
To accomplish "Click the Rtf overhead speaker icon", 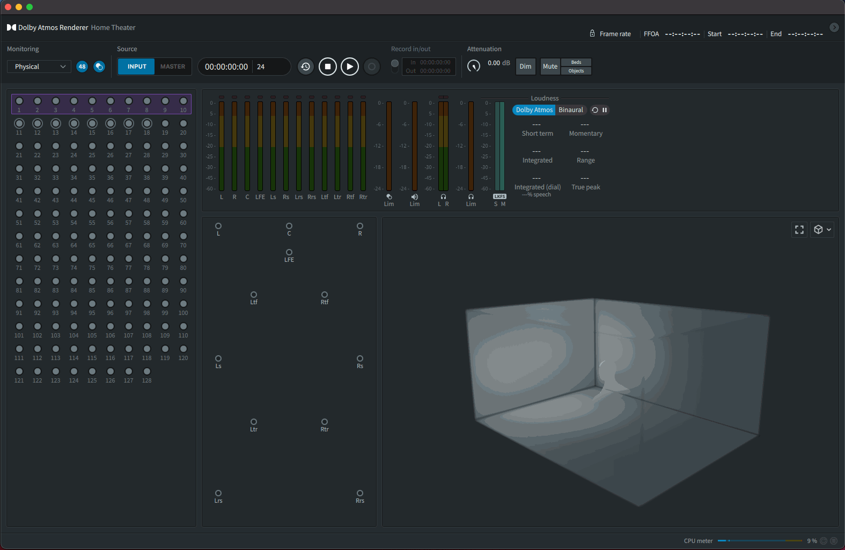I will coord(325,295).
